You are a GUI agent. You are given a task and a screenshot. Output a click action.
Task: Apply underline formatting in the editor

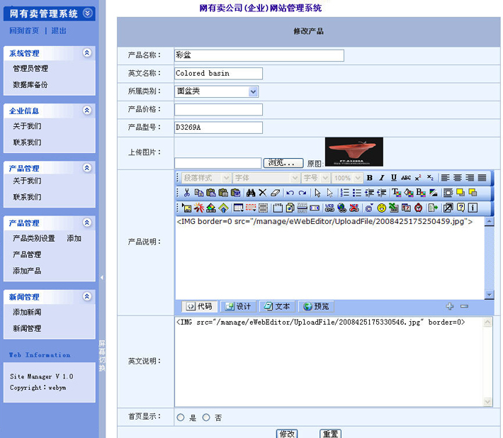tap(394, 178)
